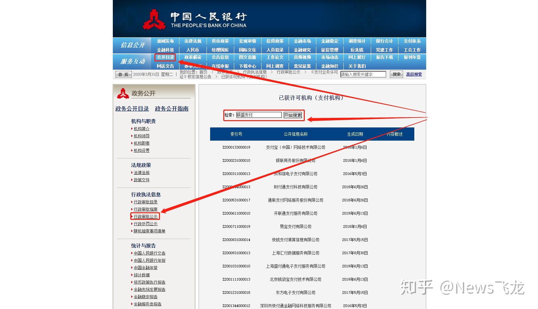Click the 检索 field containing 银盛支付
The image size is (538, 309).
[x=259, y=115]
